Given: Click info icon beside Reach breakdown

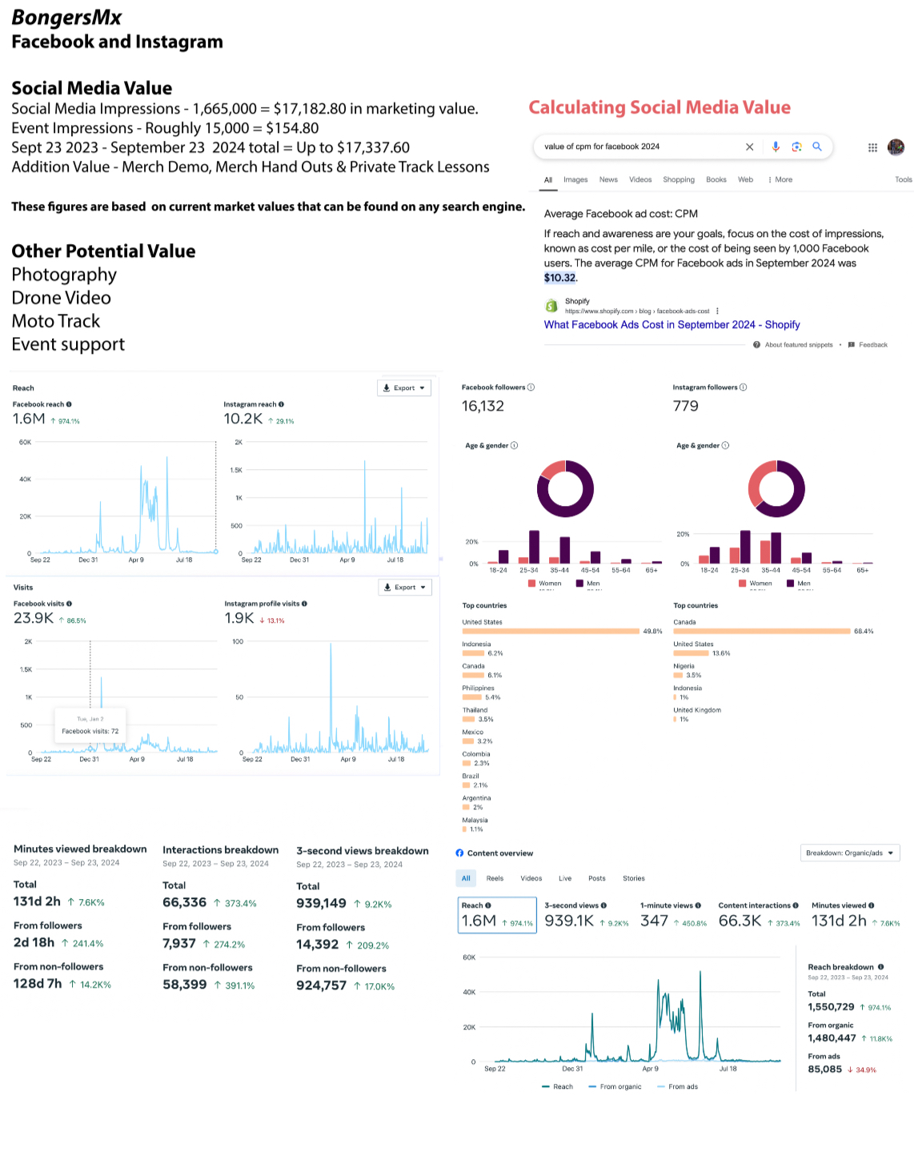Looking at the screenshot, I should pos(880,967).
